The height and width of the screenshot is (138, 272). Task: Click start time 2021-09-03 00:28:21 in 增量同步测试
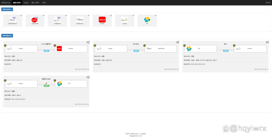coord(19,99)
